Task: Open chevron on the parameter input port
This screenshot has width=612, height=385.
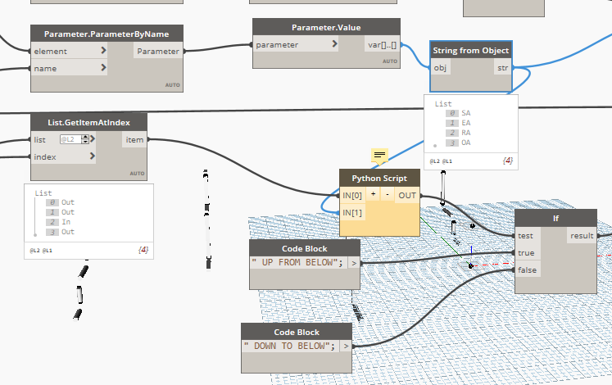Action: click(x=334, y=43)
